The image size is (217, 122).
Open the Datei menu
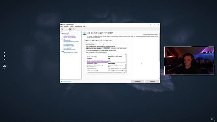[x=61, y=26]
